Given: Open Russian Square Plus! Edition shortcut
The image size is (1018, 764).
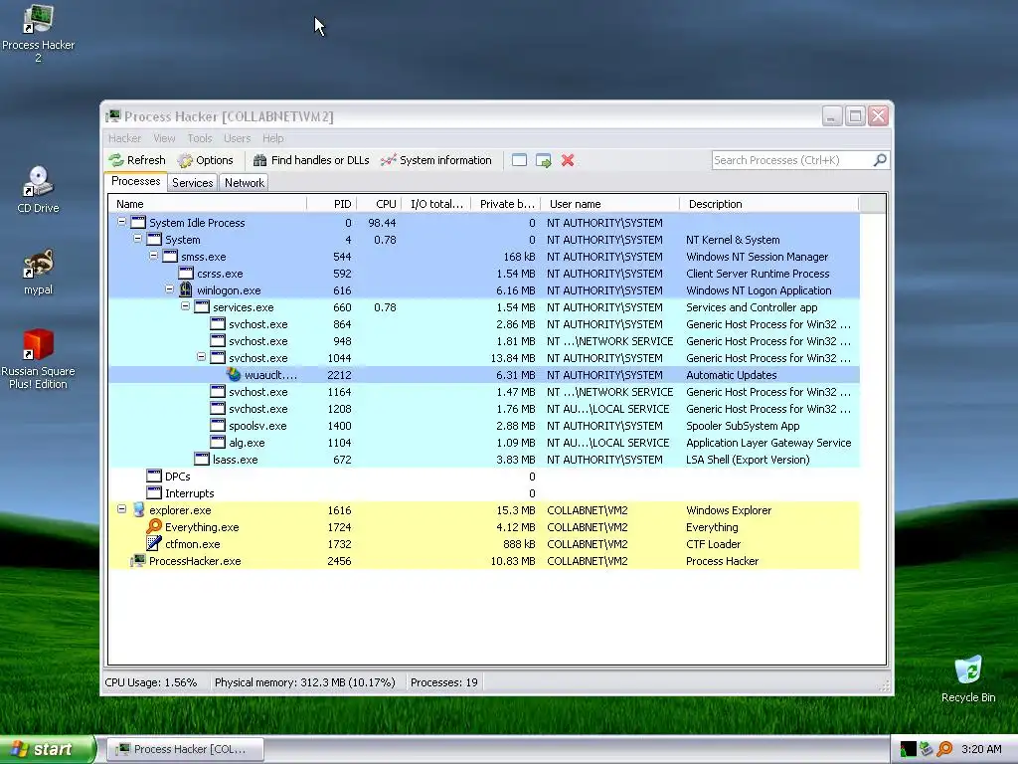Looking at the screenshot, I should [x=38, y=358].
